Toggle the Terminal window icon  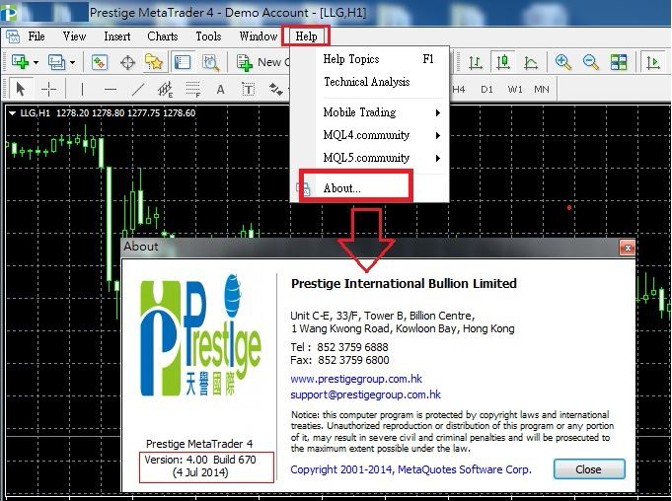coord(183,62)
